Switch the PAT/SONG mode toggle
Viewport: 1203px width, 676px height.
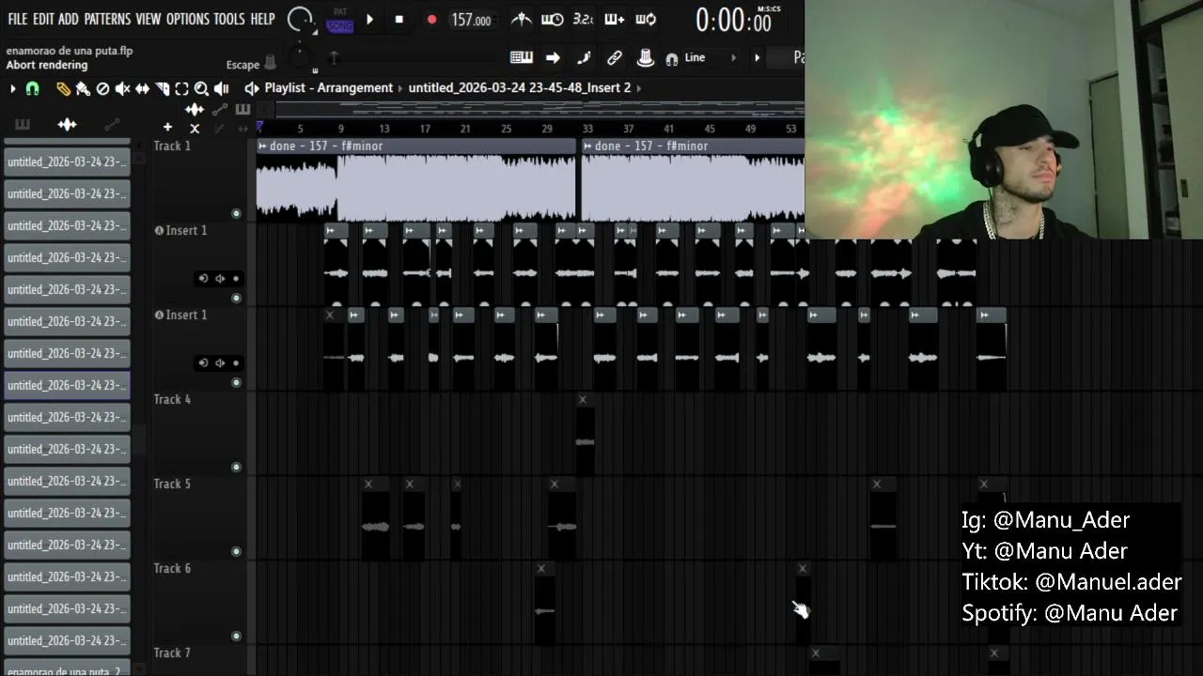[340, 20]
